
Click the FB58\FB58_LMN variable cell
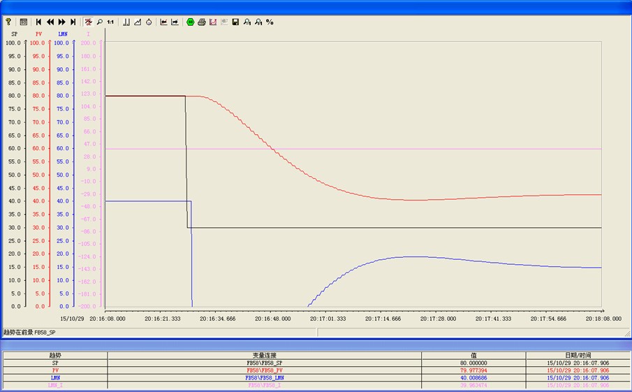pos(265,378)
